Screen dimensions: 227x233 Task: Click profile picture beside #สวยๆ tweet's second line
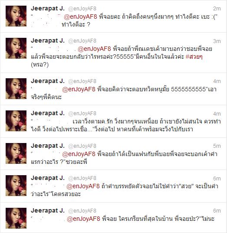[x=16, y=48]
